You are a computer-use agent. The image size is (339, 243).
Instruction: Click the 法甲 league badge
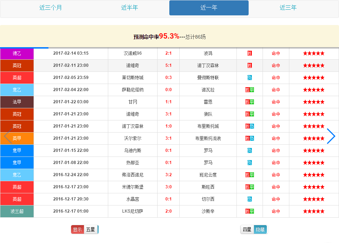coord(17,102)
